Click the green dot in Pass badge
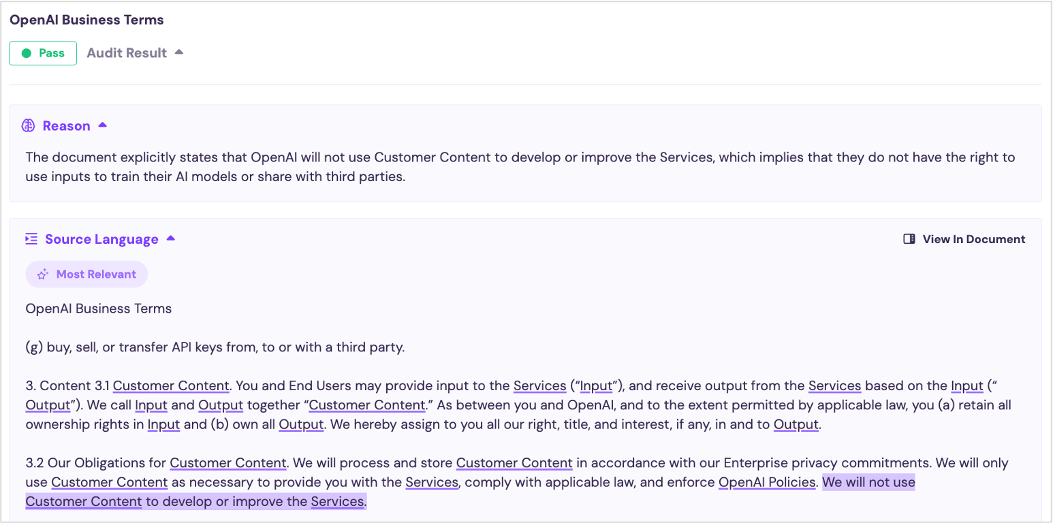 click(x=27, y=53)
